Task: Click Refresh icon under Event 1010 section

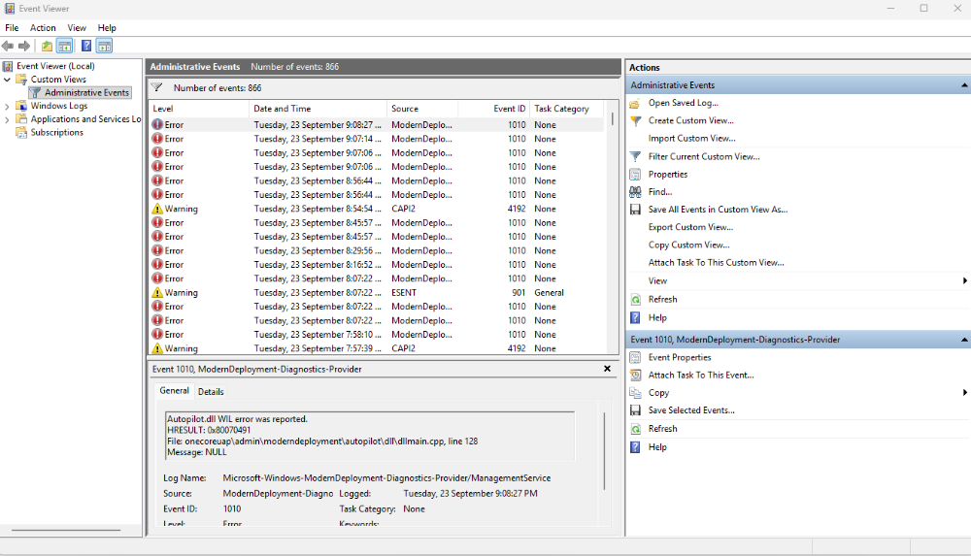Action: tap(635, 429)
